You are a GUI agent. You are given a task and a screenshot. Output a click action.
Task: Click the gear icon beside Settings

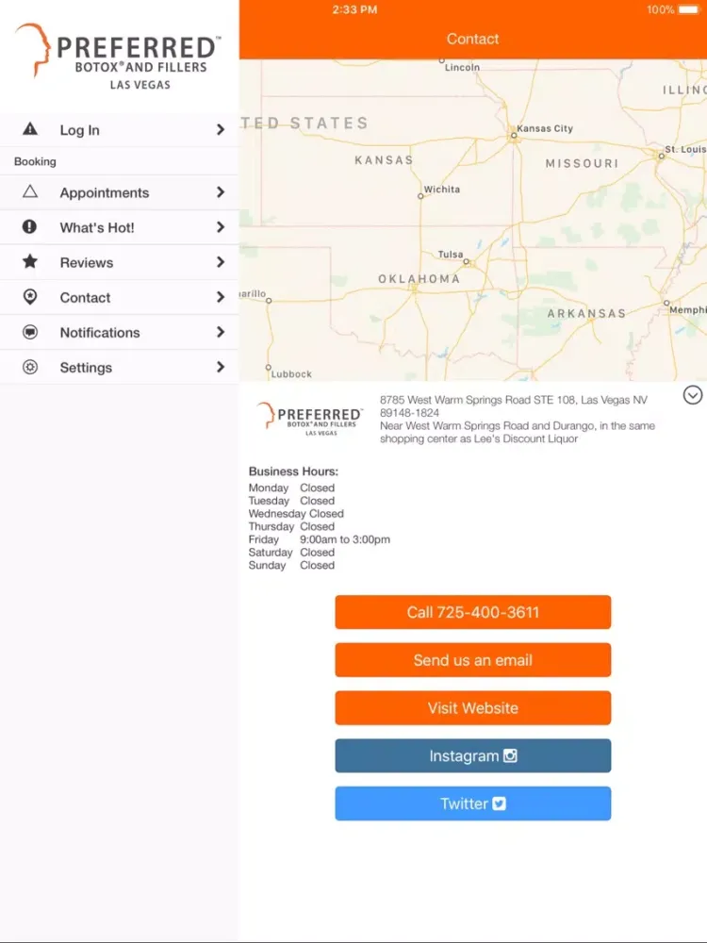click(30, 367)
